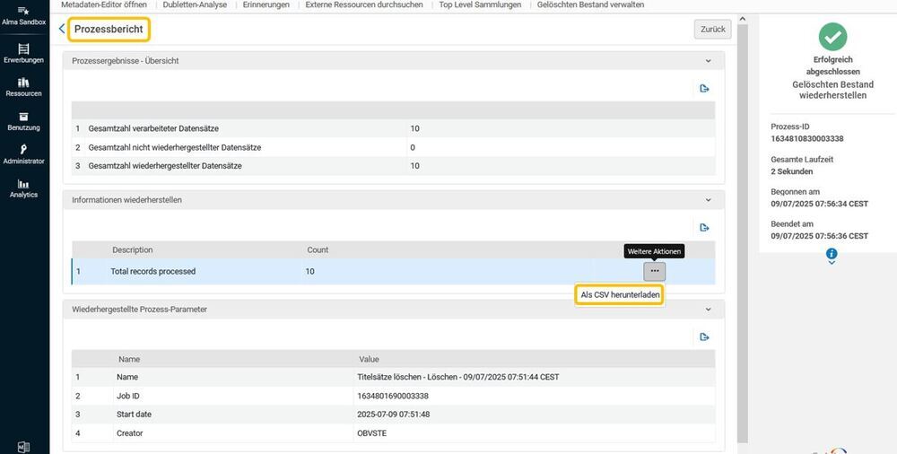Click the Weitere Aktionen ellipsis button
This screenshot has width=897, height=454.
pos(655,271)
